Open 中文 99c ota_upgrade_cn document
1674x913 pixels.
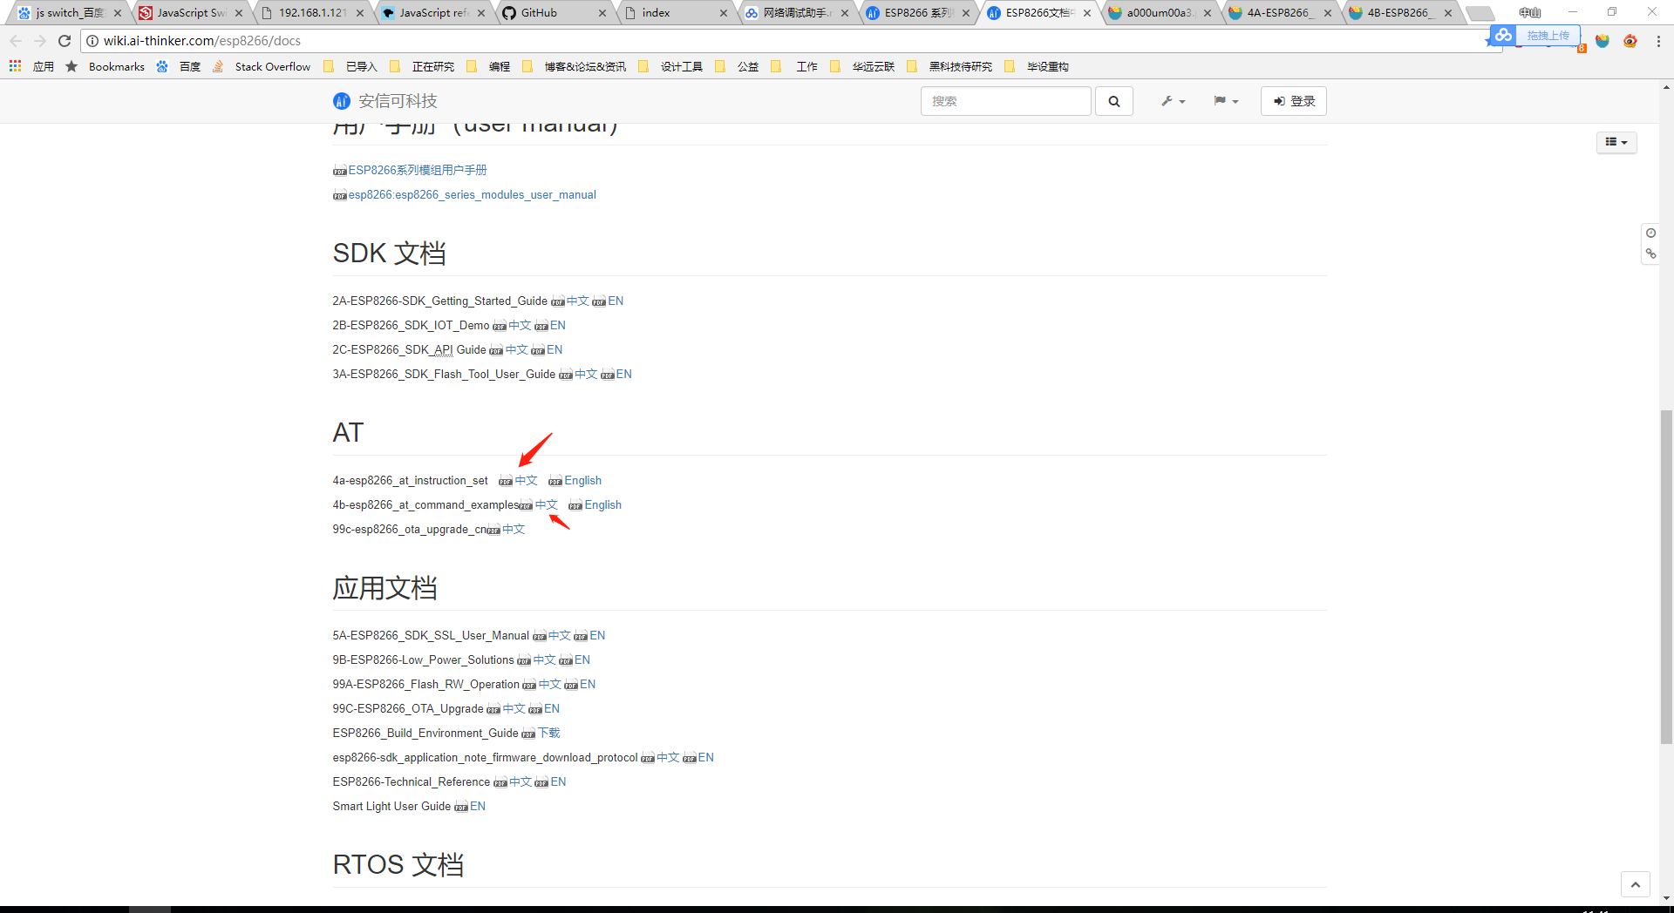[x=514, y=529]
